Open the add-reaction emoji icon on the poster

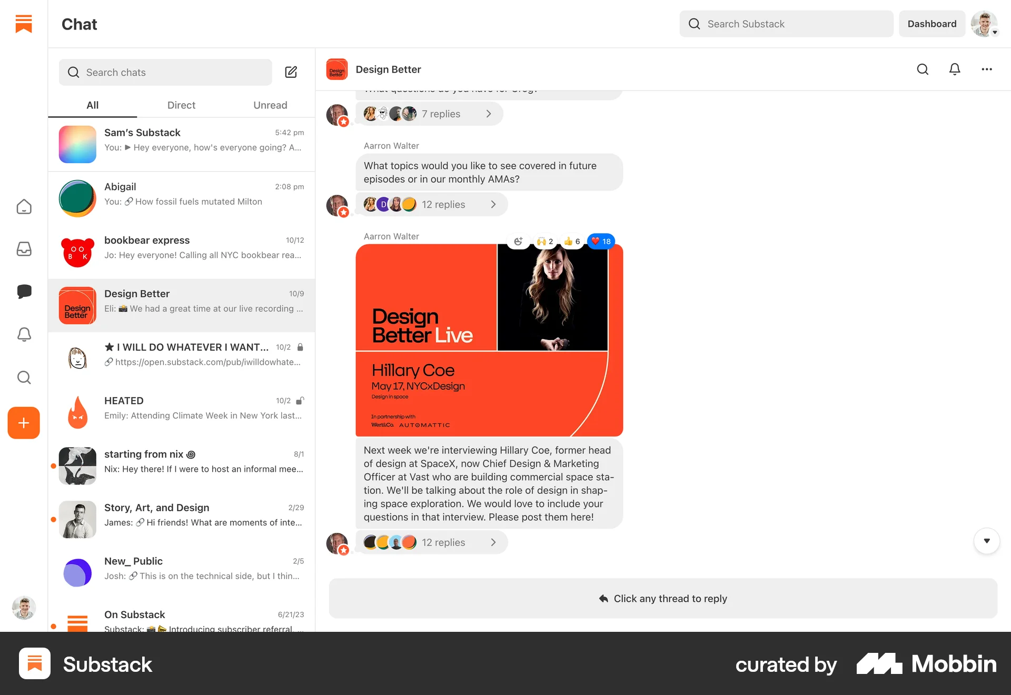pyautogui.click(x=518, y=241)
